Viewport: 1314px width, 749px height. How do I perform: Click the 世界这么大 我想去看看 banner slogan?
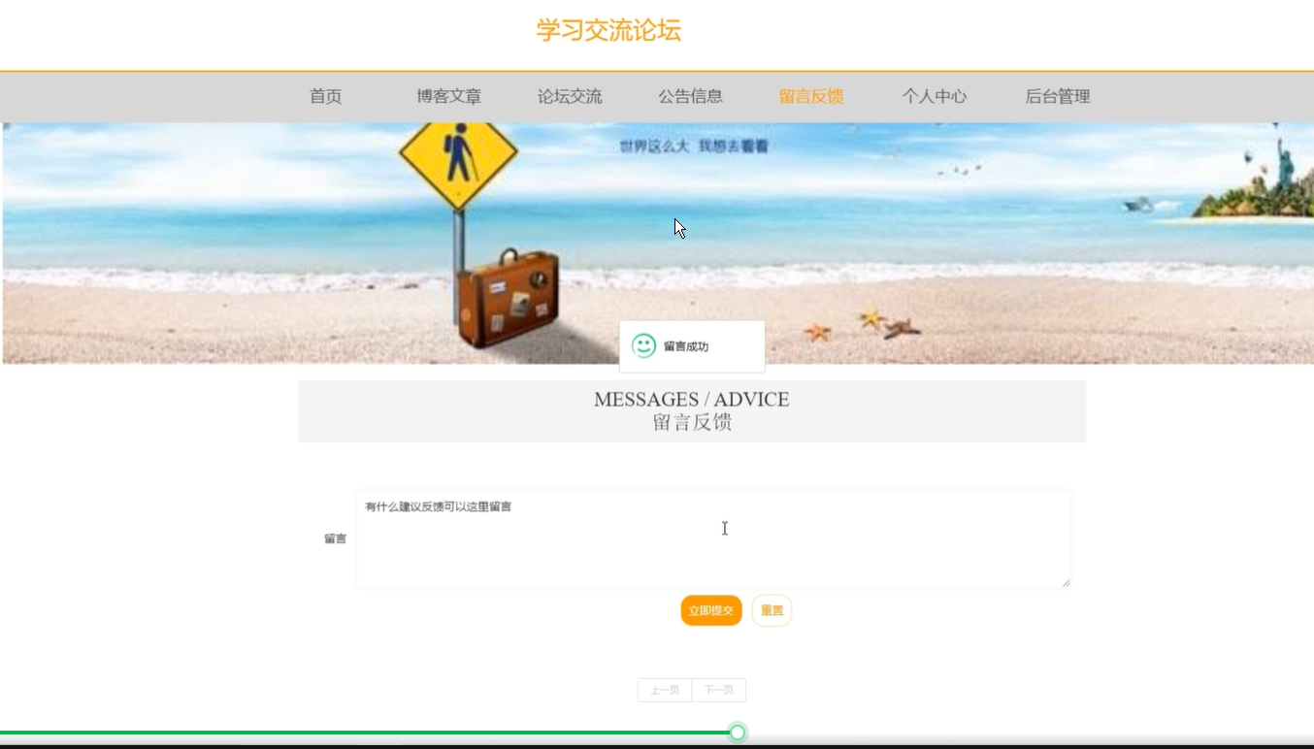[694, 147]
